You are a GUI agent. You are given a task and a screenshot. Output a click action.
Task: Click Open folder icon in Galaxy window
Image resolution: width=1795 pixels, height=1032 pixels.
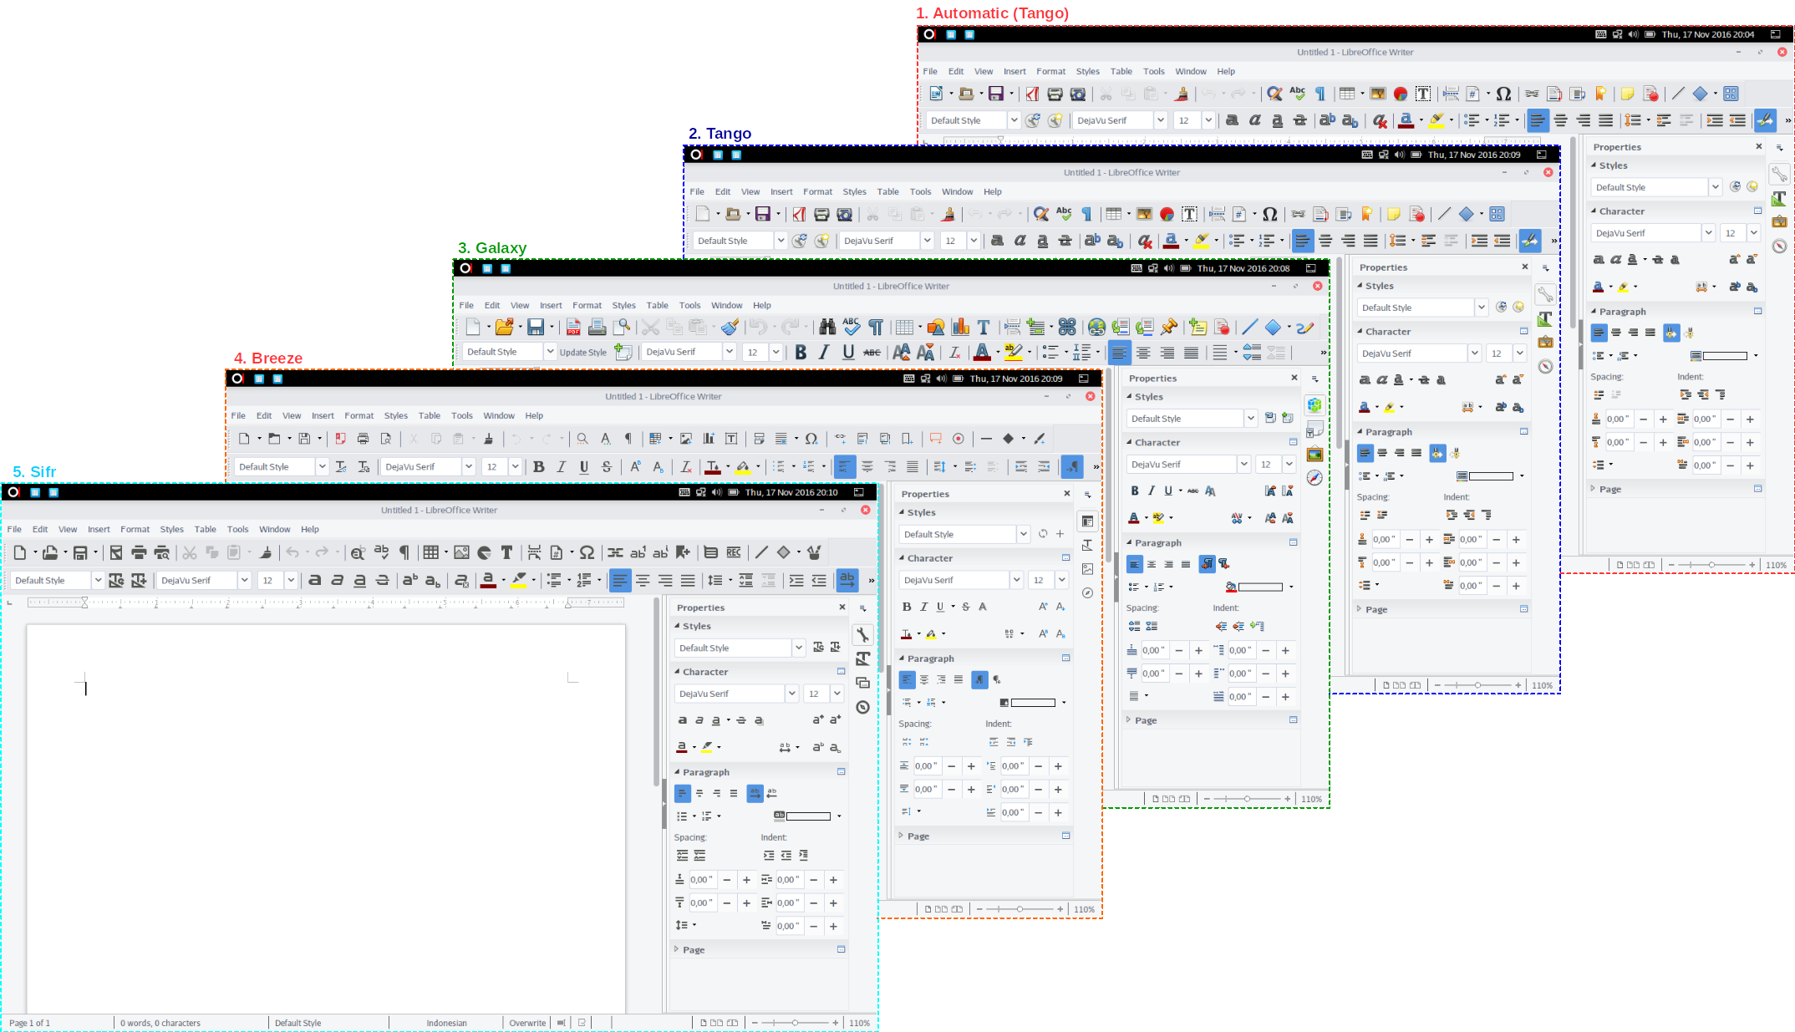(504, 327)
